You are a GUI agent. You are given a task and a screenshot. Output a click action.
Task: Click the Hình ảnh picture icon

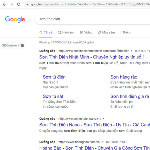[x=59, y=32]
